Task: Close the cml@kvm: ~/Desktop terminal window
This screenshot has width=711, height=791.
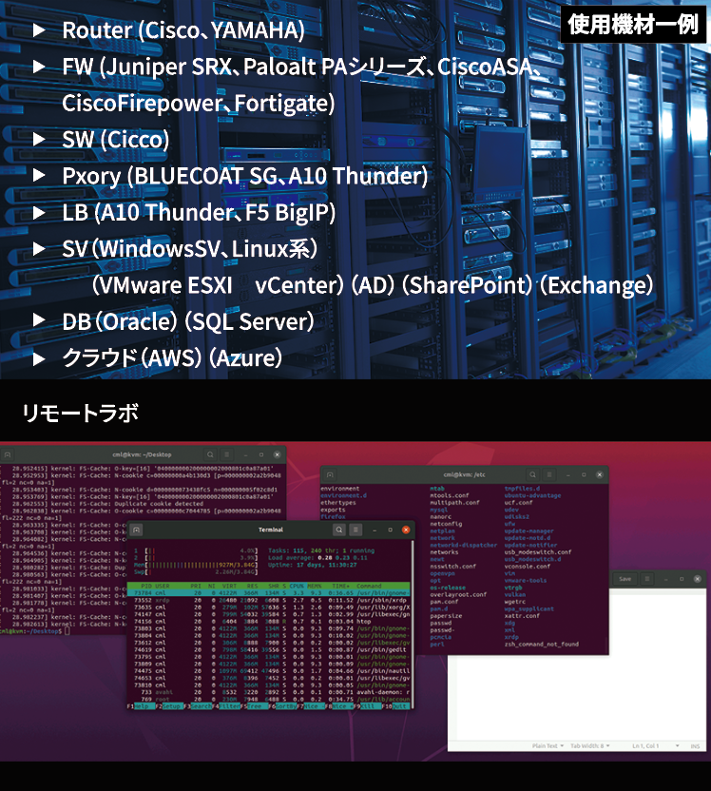Action: point(277,454)
